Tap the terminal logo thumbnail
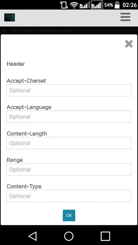This screenshot has width=138, height=245. 10,17
